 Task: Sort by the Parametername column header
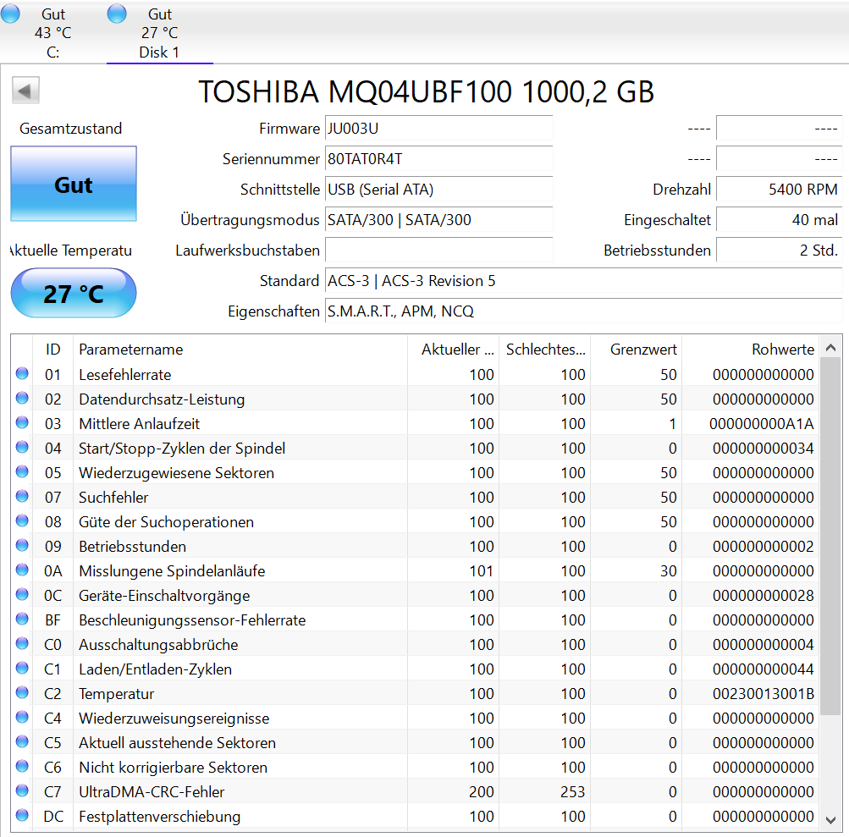tap(240, 350)
